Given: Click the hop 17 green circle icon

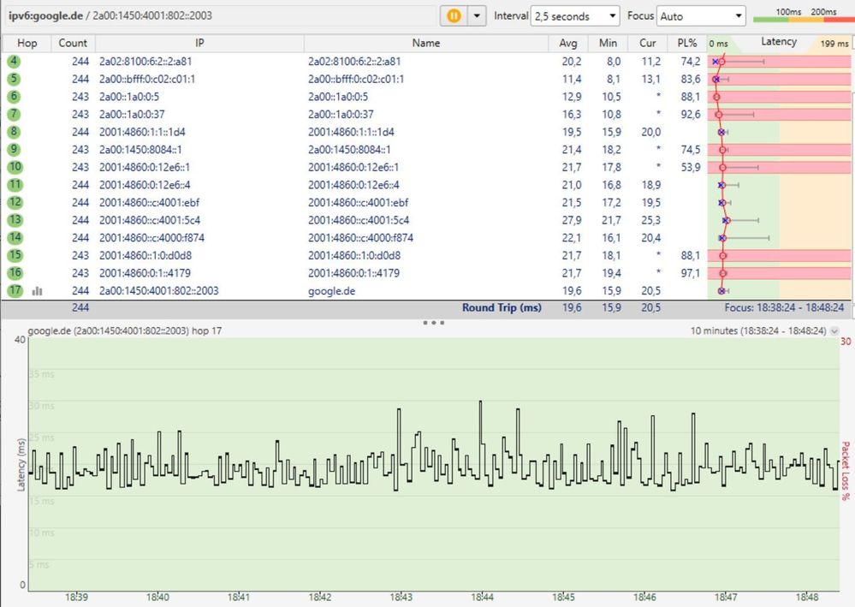Looking at the screenshot, I should pos(15,291).
